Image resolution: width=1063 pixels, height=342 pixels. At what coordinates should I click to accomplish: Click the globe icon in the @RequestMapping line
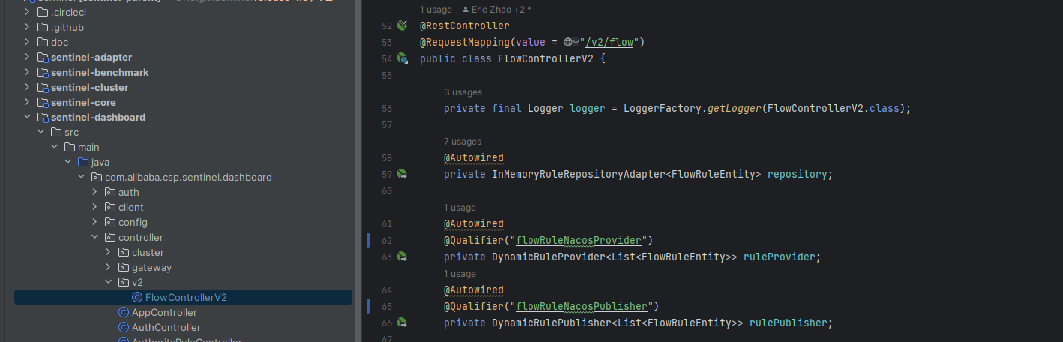(567, 43)
